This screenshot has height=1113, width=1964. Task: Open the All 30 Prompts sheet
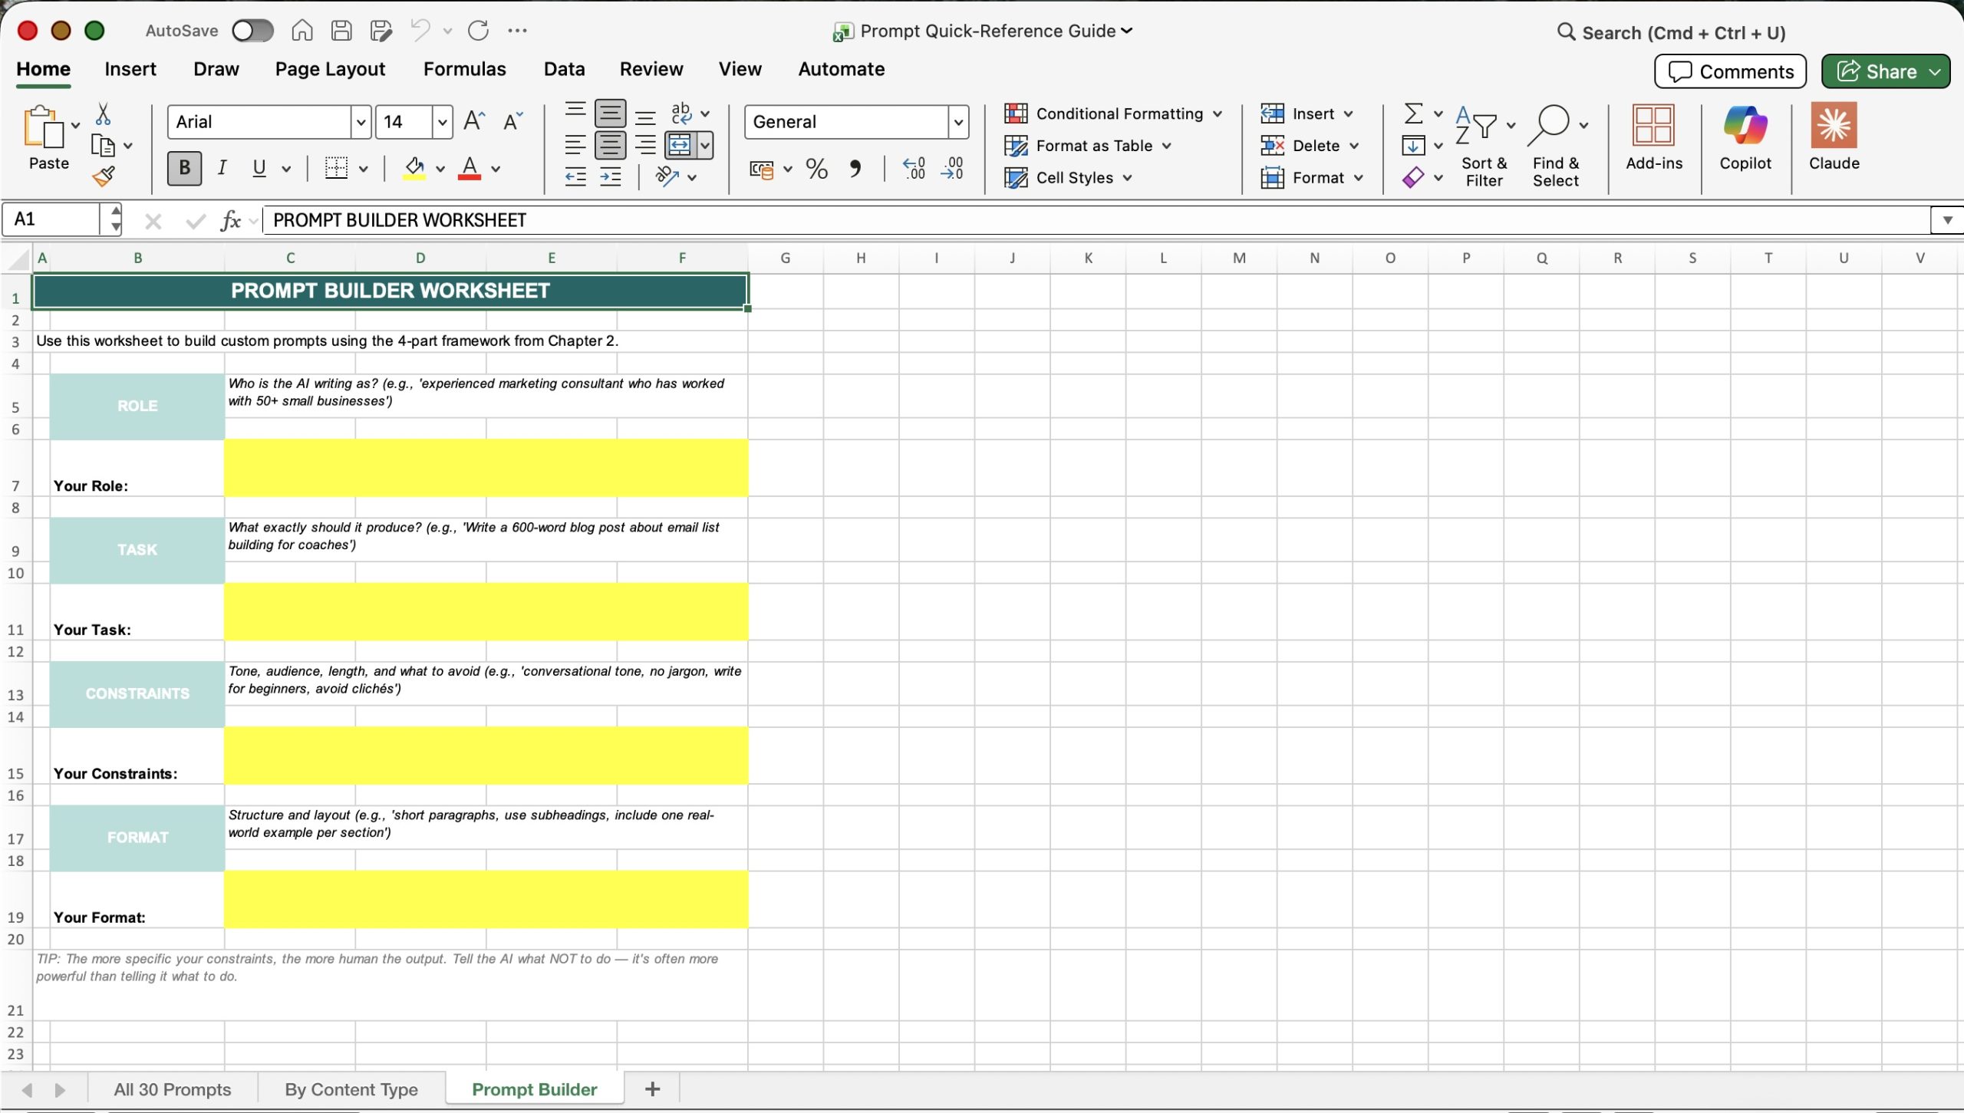pos(172,1089)
